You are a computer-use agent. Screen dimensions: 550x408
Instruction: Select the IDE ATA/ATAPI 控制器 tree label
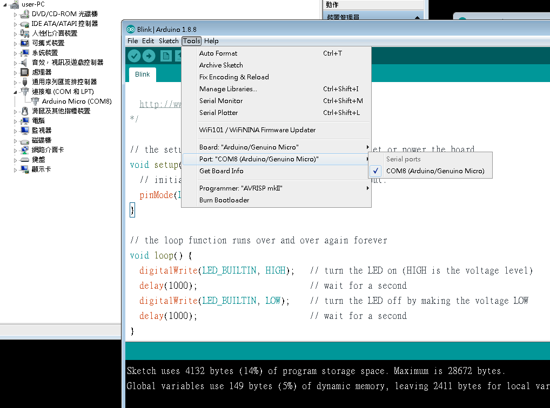point(65,24)
